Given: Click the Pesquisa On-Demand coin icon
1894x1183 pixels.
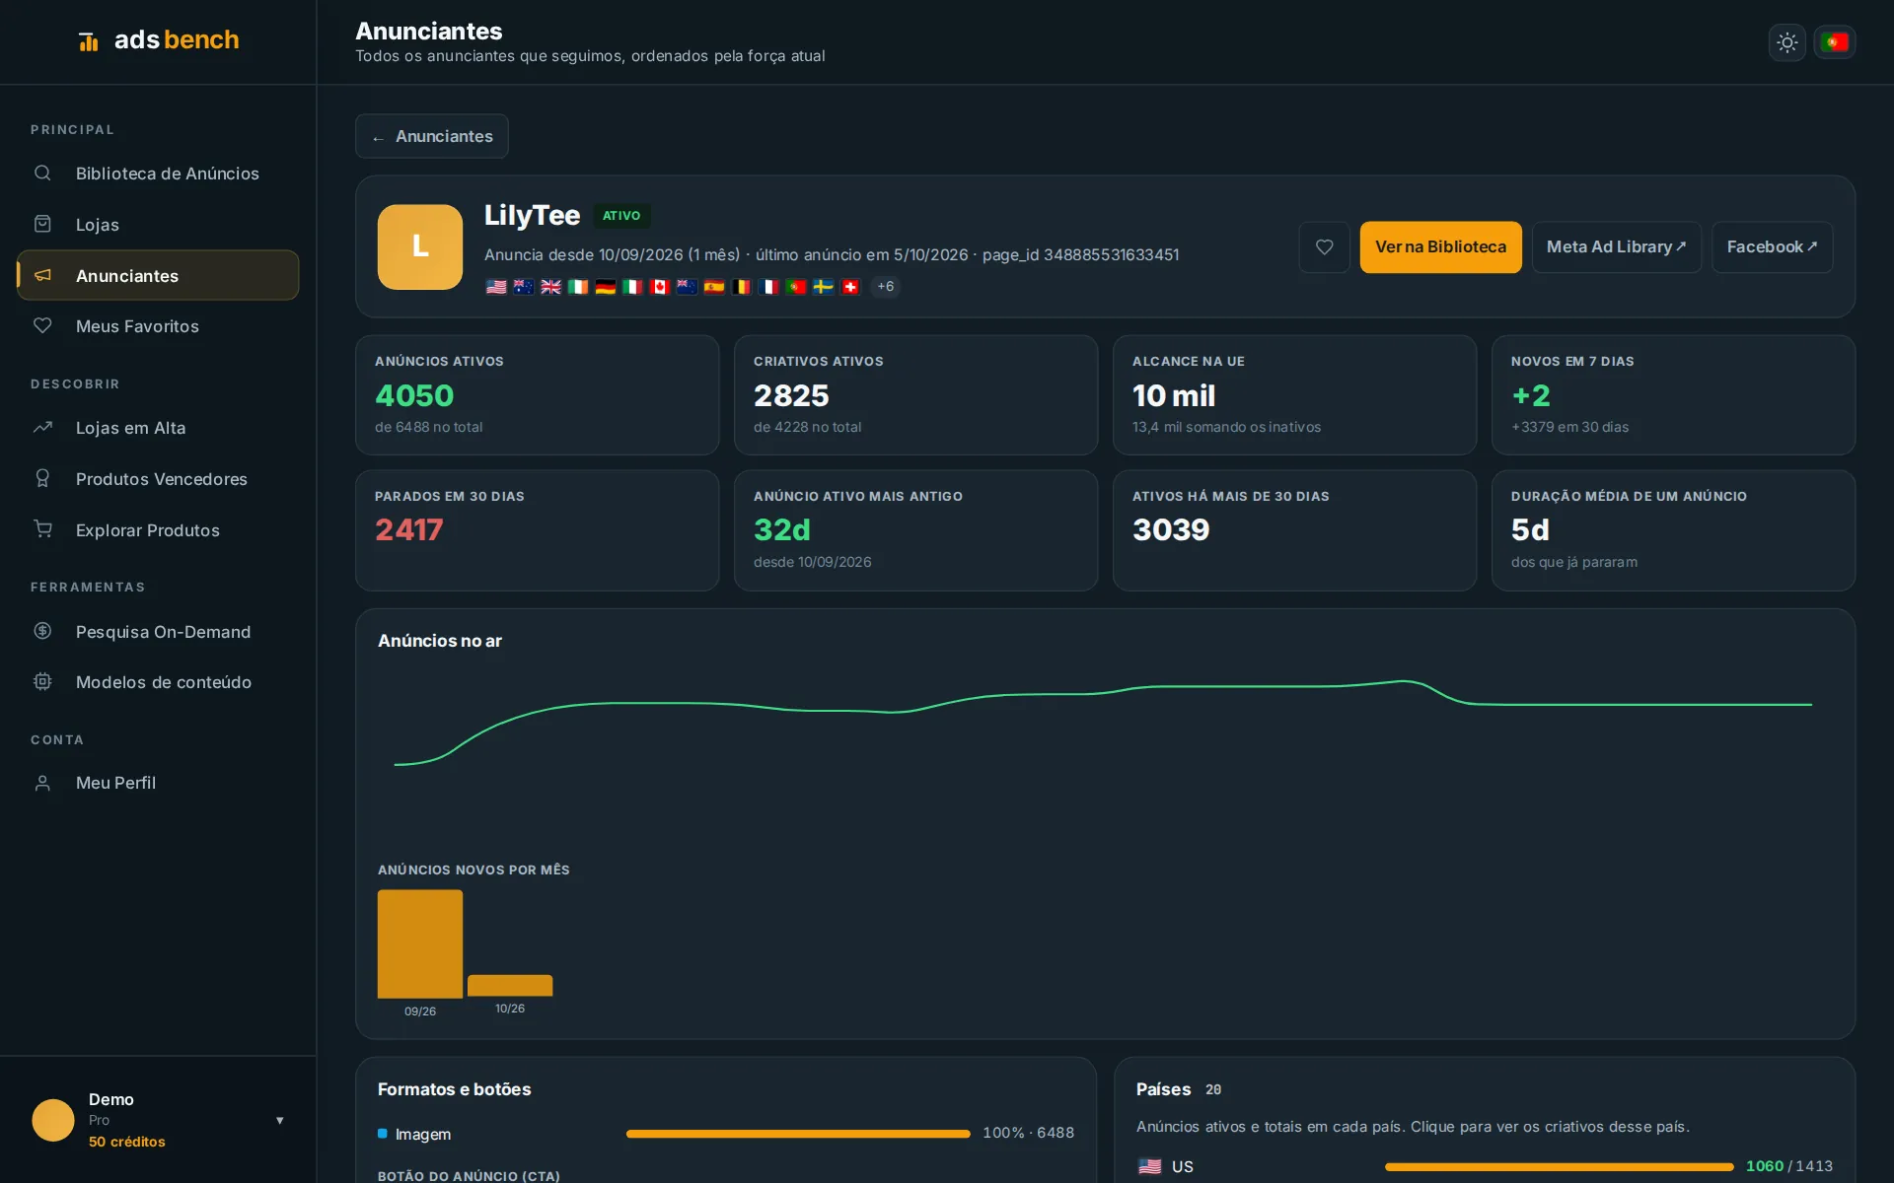Looking at the screenshot, I should [42, 631].
